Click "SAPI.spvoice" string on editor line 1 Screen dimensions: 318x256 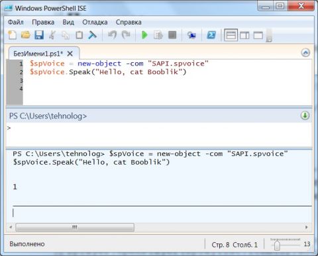[178, 64]
